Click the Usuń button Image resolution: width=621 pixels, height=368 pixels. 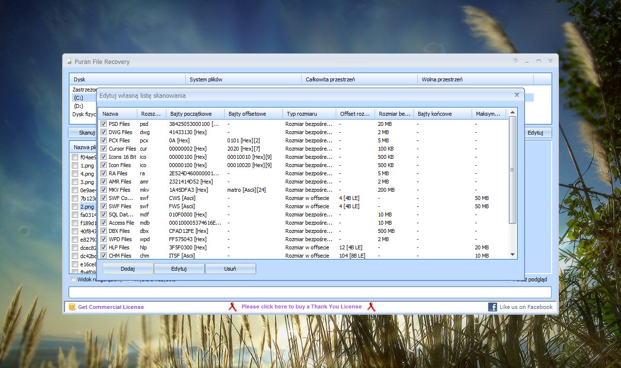[x=230, y=269]
